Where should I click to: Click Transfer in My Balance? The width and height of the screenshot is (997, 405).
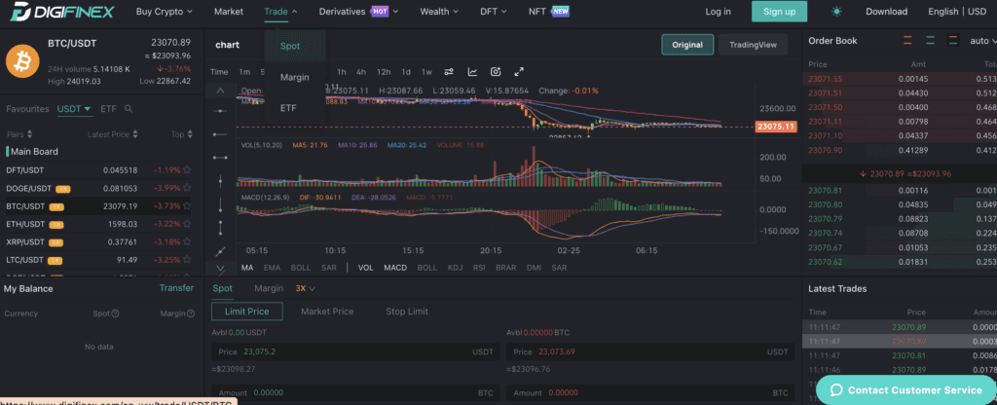[x=176, y=288]
